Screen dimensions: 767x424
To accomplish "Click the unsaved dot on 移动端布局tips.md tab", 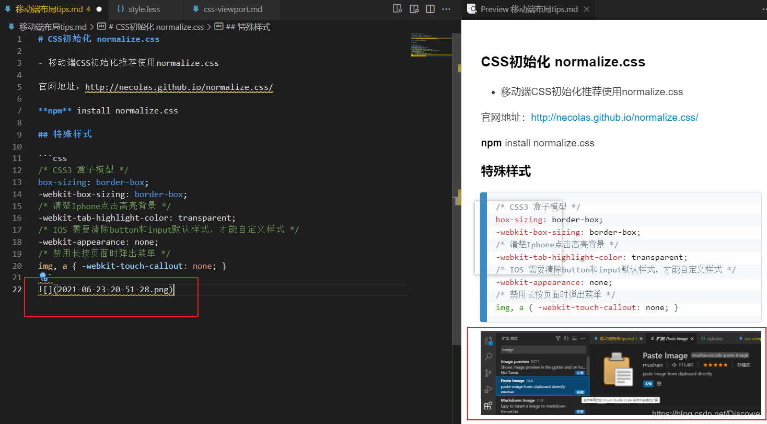I will click(x=99, y=9).
